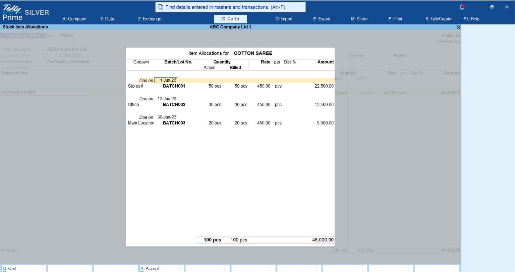Open the O: Import menu
515x272 pixels.
(x=284, y=19)
